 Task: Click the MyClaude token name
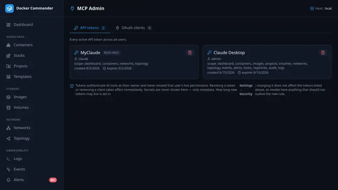90,52
